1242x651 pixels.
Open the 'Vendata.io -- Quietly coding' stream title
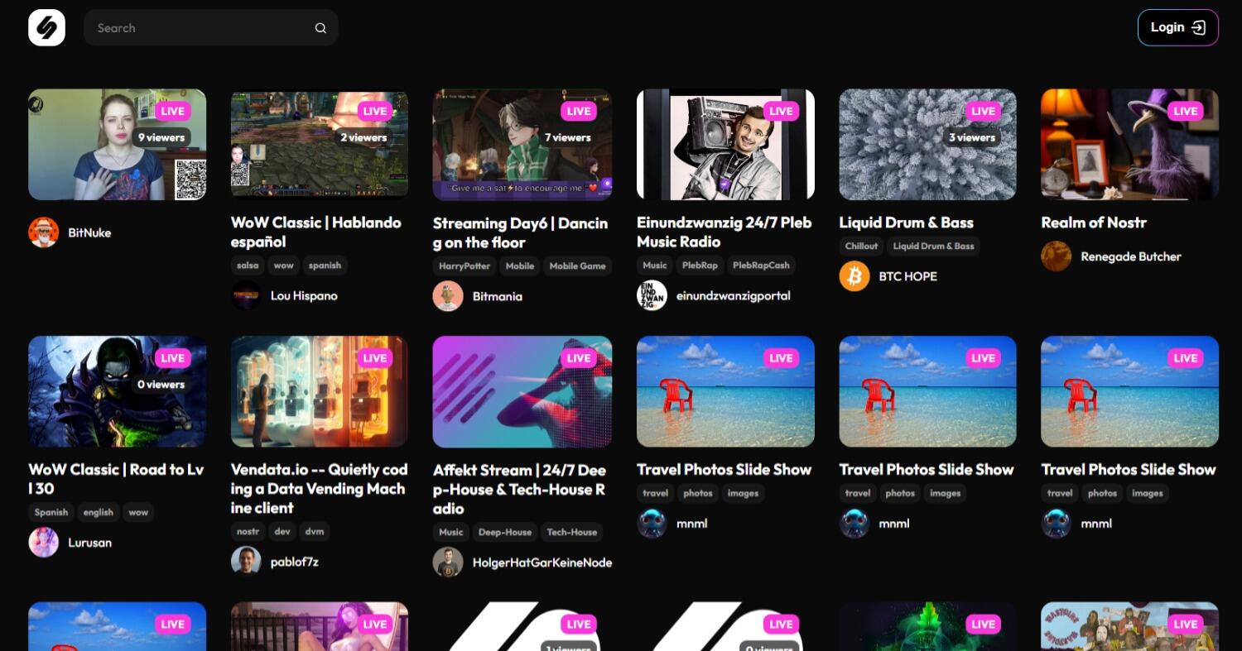coord(319,489)
